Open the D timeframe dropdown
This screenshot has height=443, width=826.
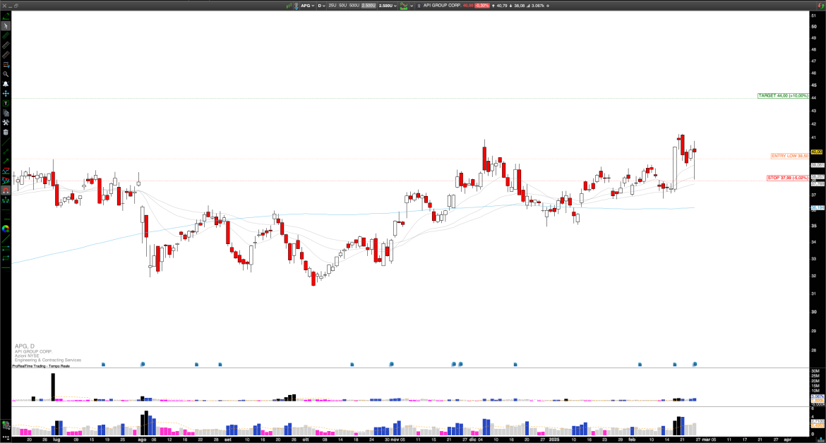point(321,6)
